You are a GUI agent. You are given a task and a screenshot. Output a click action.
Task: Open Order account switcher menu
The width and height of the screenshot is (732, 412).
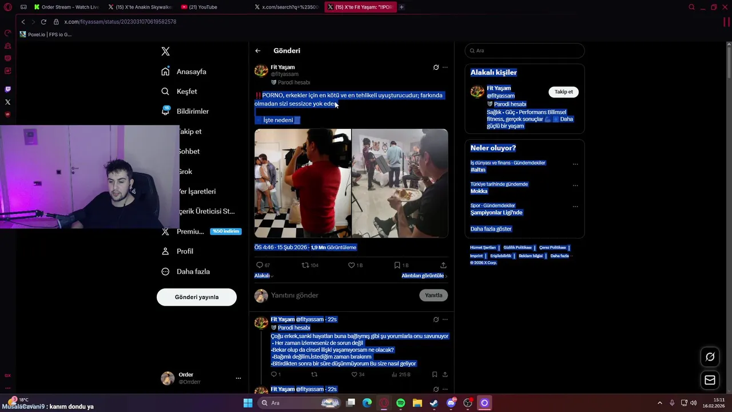(201, 378)
